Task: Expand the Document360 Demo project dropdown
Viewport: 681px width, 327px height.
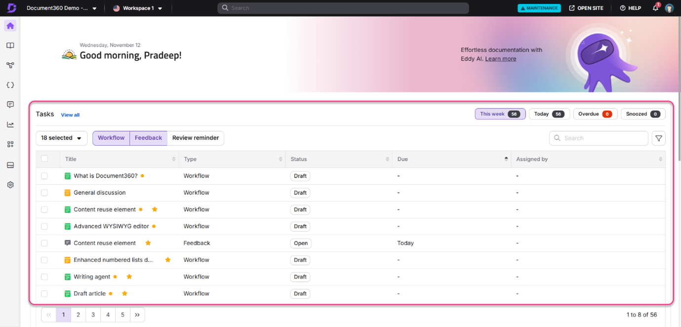Action: (62, 8)
